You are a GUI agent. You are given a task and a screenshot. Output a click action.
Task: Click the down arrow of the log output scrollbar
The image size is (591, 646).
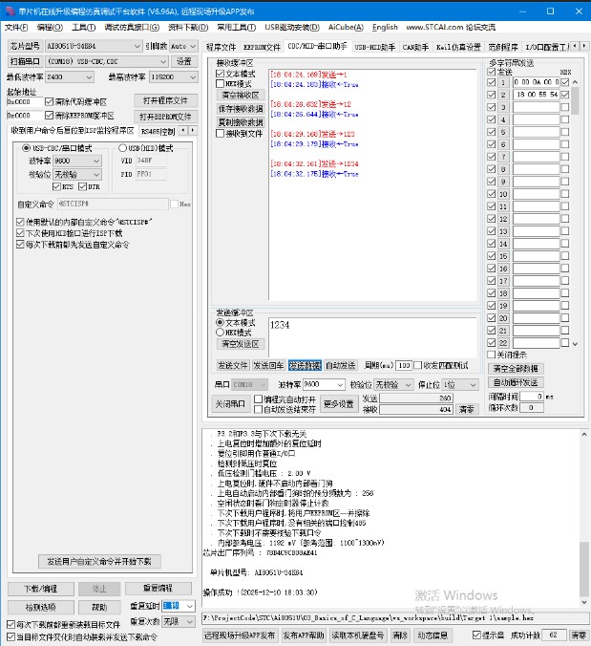point(584,603)
